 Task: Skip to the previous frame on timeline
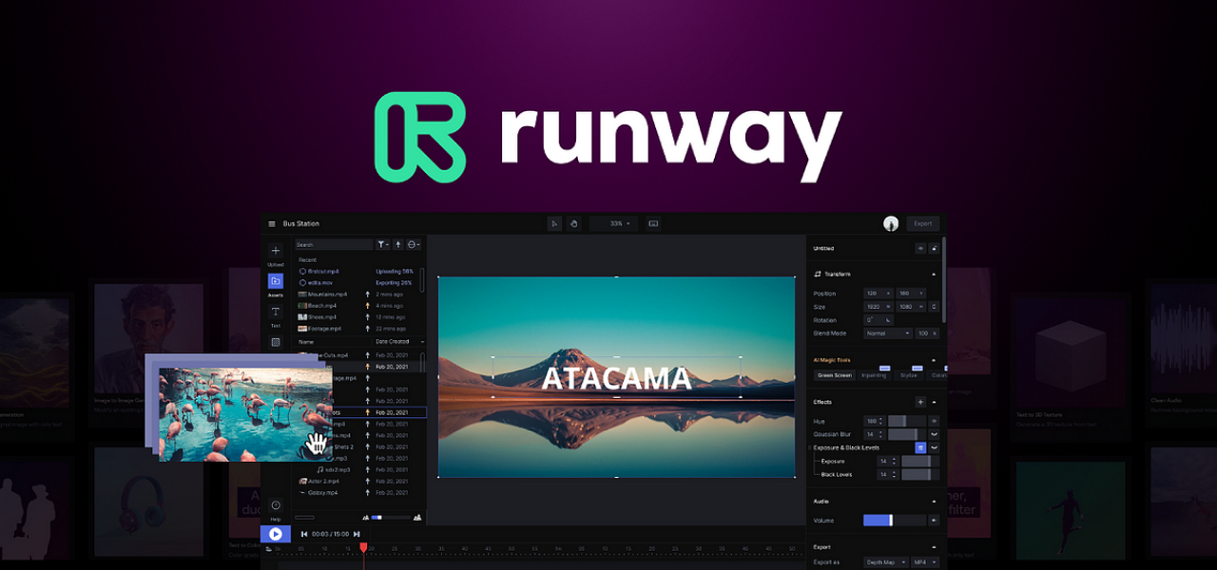(x=304, y=534)
